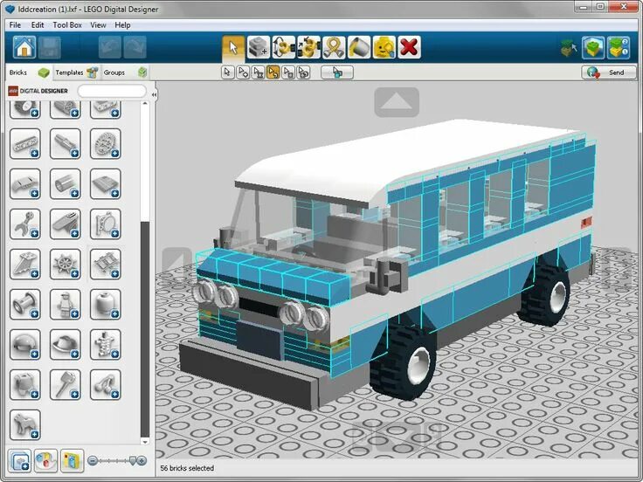The width and height of the screenshot is (643, 482).
Task: Expand the helmet brick category
Action: pos(25,345)
